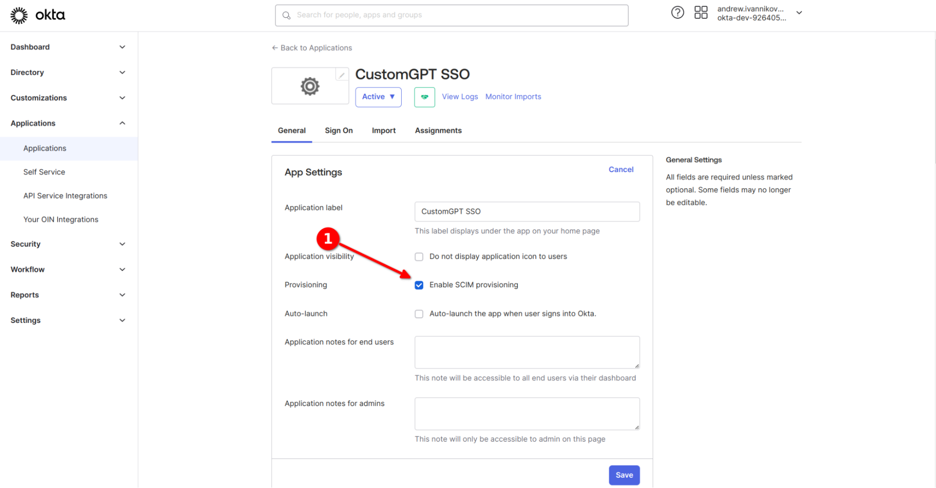This screenshot has width=936, height=488.
Task: Click the Monitor Imports link
Action: click(513, 97)
